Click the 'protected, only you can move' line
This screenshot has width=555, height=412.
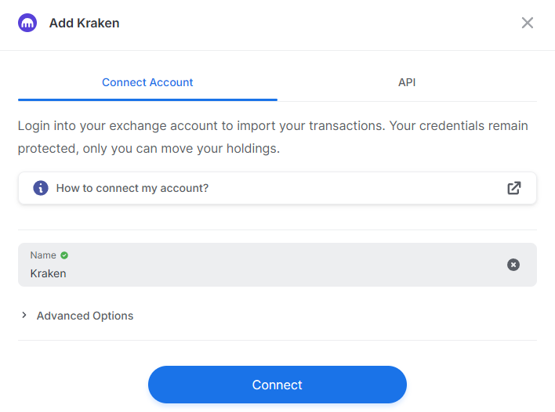pyautogui.click(x=149, y=149)
